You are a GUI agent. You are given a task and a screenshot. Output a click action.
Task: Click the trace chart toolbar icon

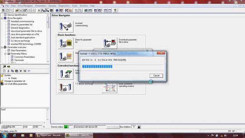point(71,10)
